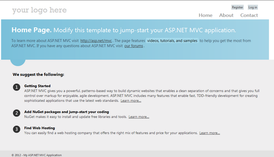Open Learn more for NuGet packages
274x157 pixels.
(x=139, y=117)
